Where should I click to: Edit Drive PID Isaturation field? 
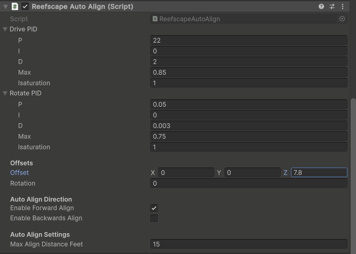pos(249,83)
